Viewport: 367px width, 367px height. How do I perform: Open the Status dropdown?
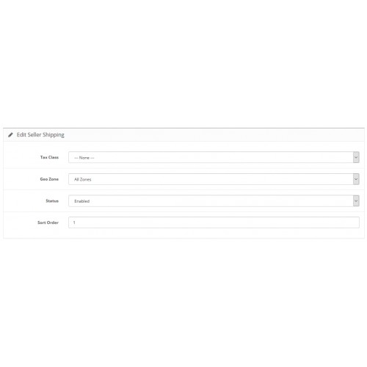(214, 201)
